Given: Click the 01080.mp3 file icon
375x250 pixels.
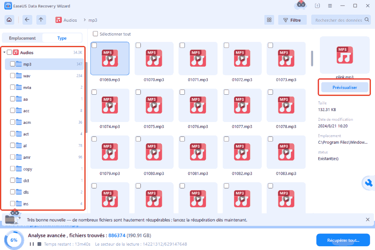Looking at the screenshot, I should 154,152.
